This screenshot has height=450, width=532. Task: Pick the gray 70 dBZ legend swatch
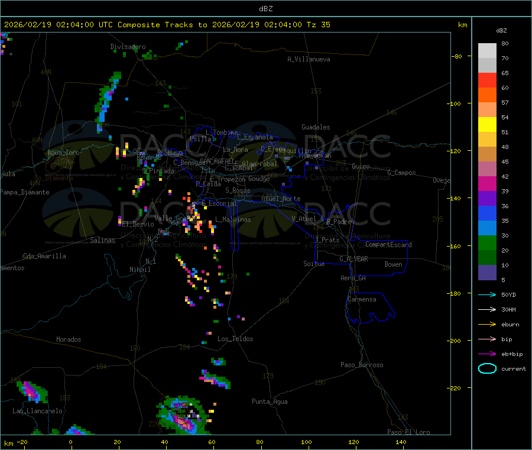(487, 66)
